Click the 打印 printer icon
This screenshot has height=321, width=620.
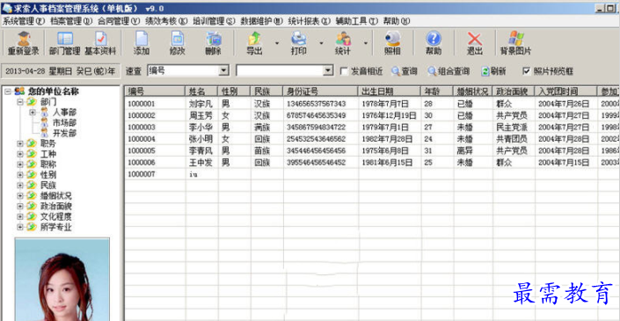tap(298, 43)
